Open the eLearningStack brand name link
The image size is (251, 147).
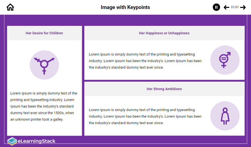point(37,141)
